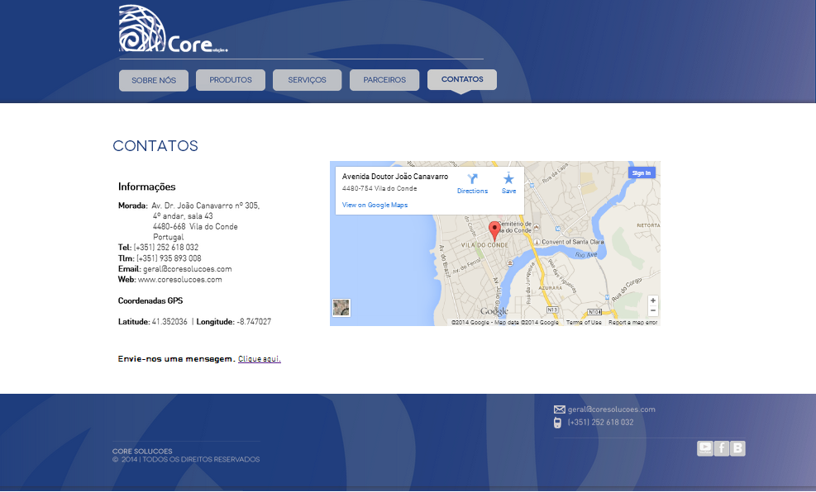Switch to satellite view via map corner thumbnail
816x492 pixels.
341,307
